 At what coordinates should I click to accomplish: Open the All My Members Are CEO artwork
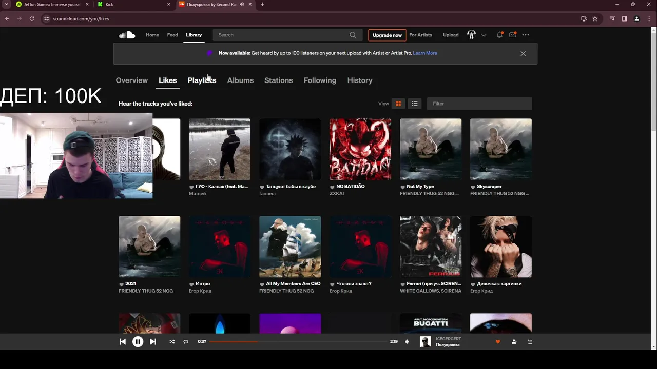pos(290,247)
